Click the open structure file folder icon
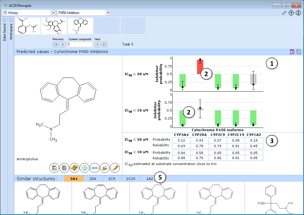The height and width of the screenshot is (215, 304). tap(105, 168)
